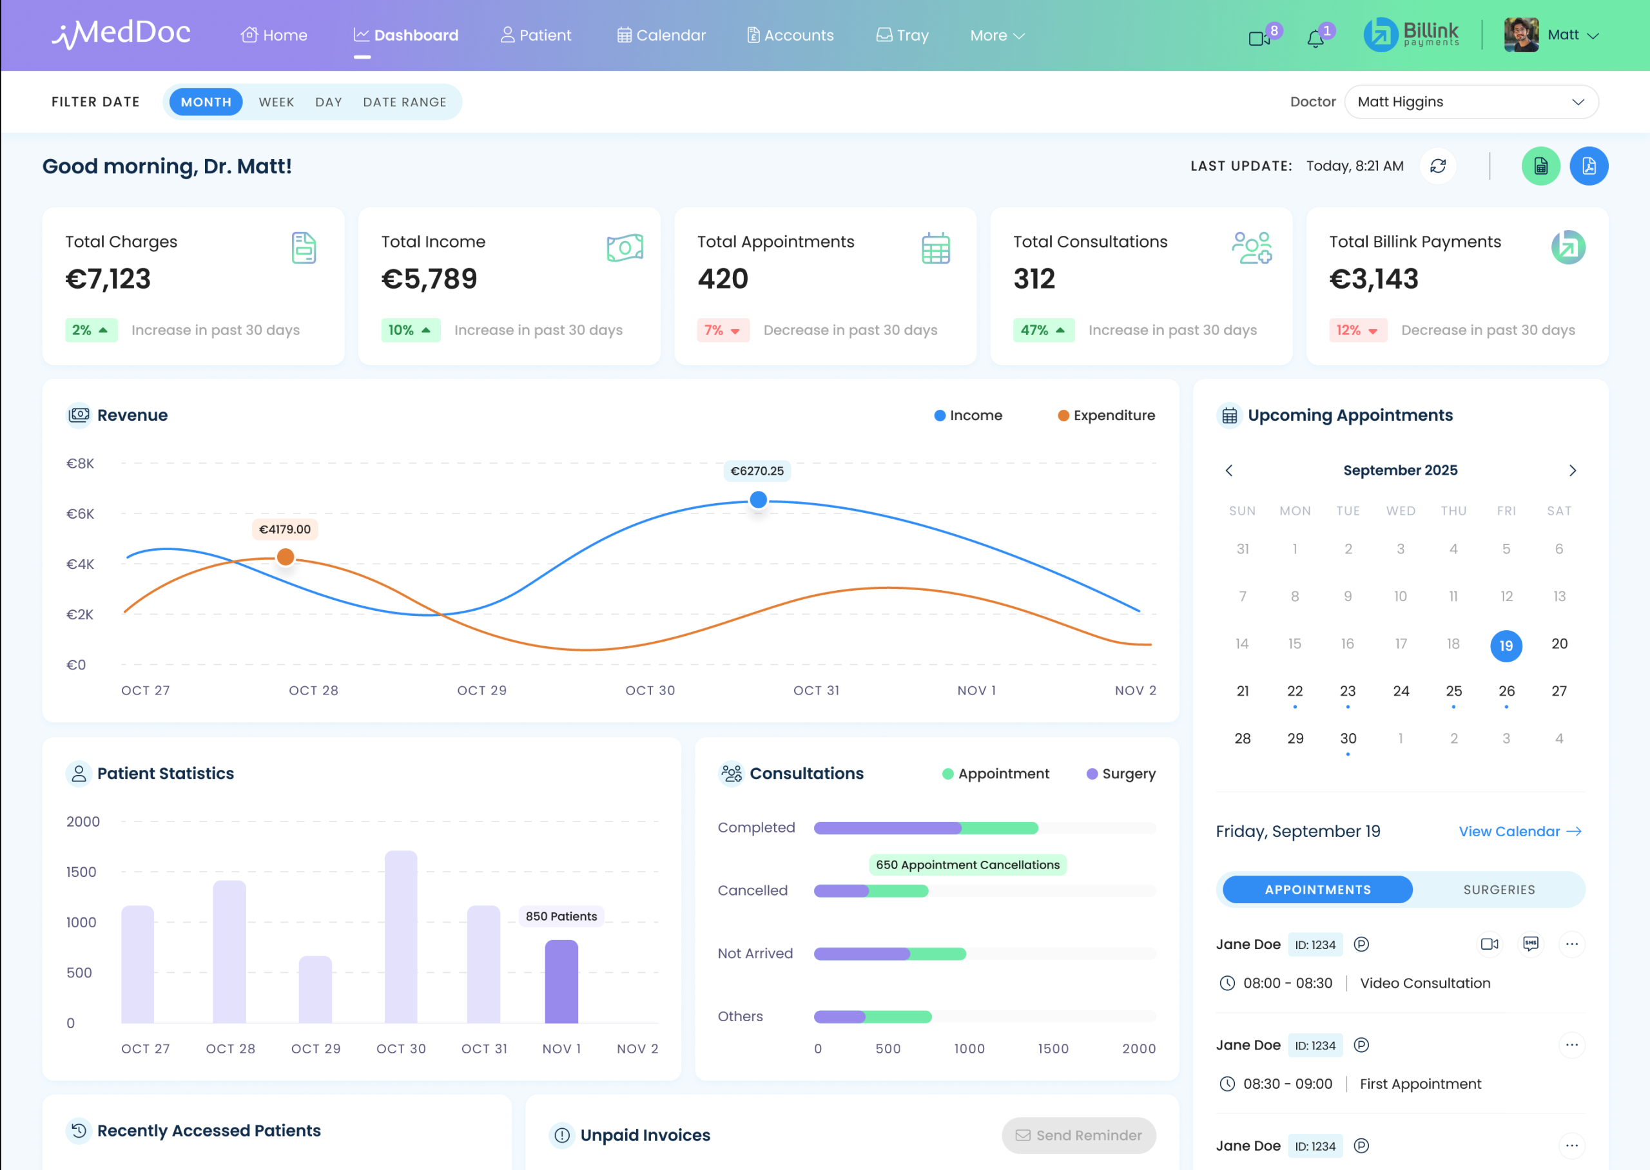Switch to the SURGERIES toggle

[x=1499, y=890]
